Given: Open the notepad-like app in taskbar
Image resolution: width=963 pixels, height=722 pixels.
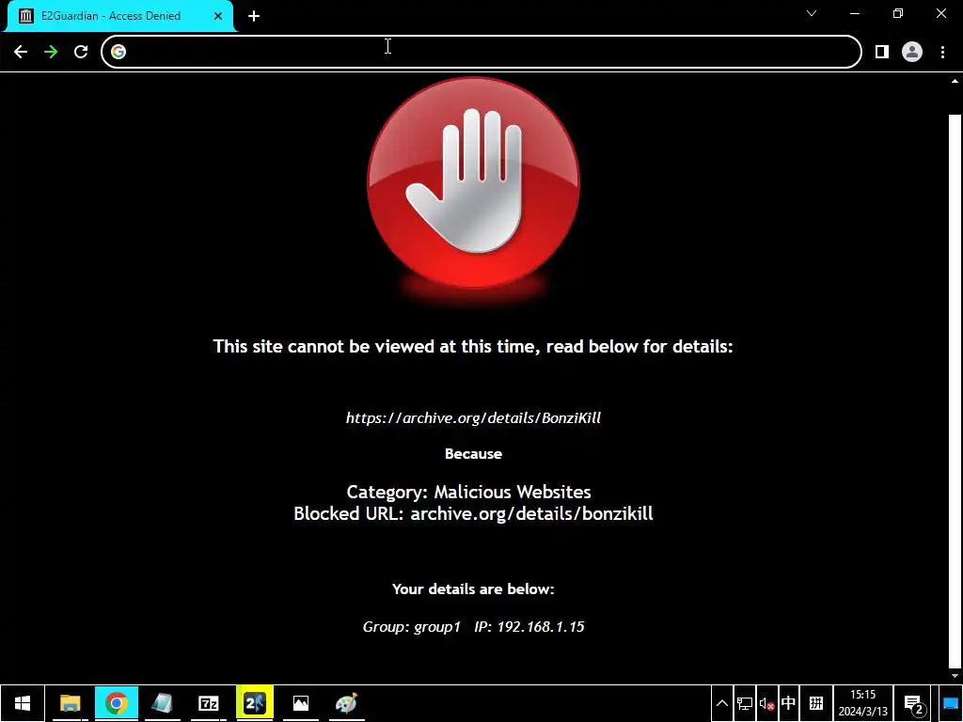Looking at the screenshot, I should point(162,703).
